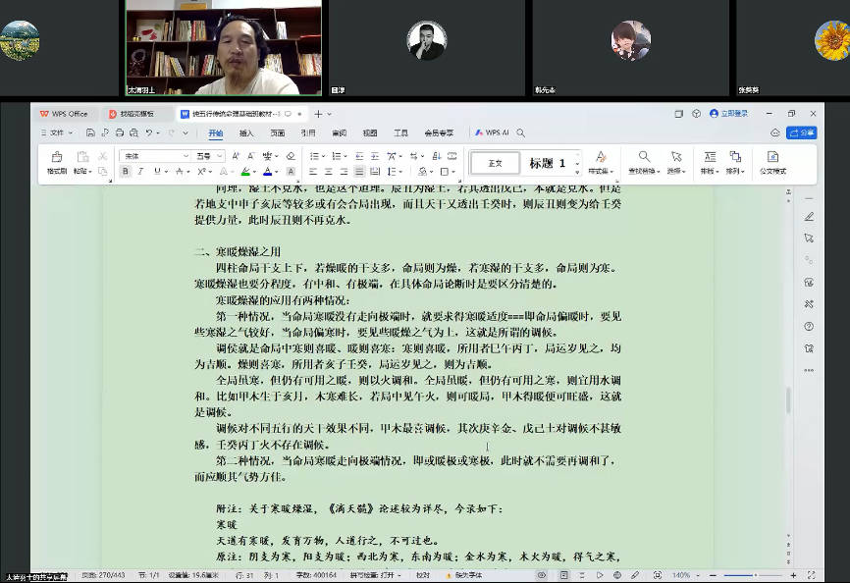Click the blue 分享 share button
Screen dimensions: 850x583
click(x=801, y=132)
